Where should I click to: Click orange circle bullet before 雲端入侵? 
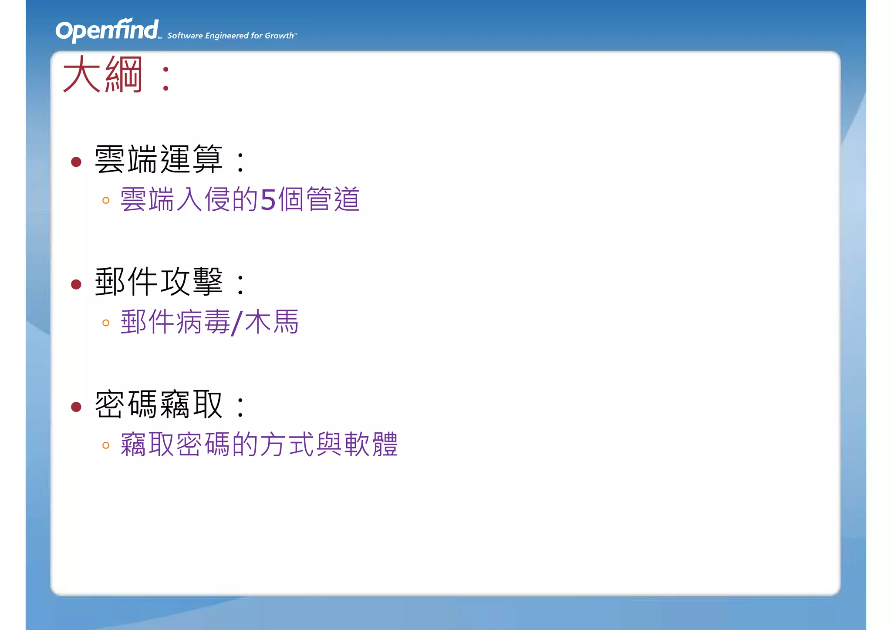coord(105,200)
